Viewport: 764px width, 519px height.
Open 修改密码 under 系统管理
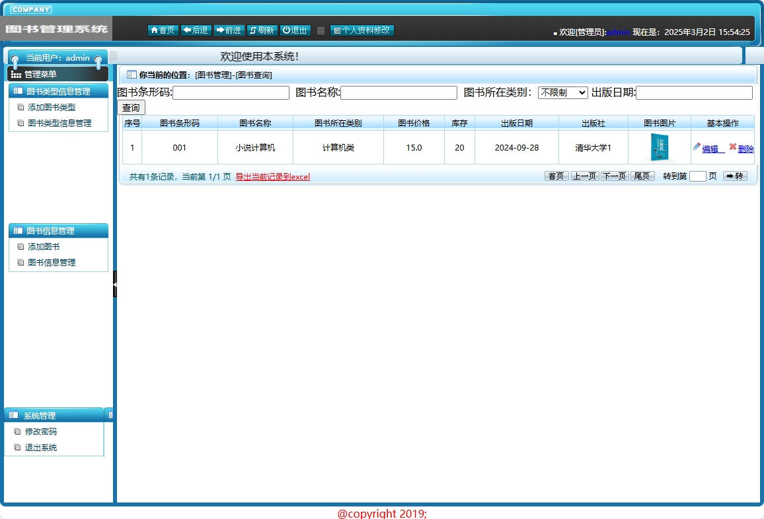click(x=41, y=431)
